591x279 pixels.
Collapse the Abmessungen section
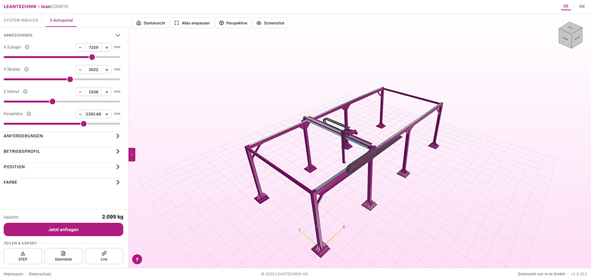[x=118, y=35]
